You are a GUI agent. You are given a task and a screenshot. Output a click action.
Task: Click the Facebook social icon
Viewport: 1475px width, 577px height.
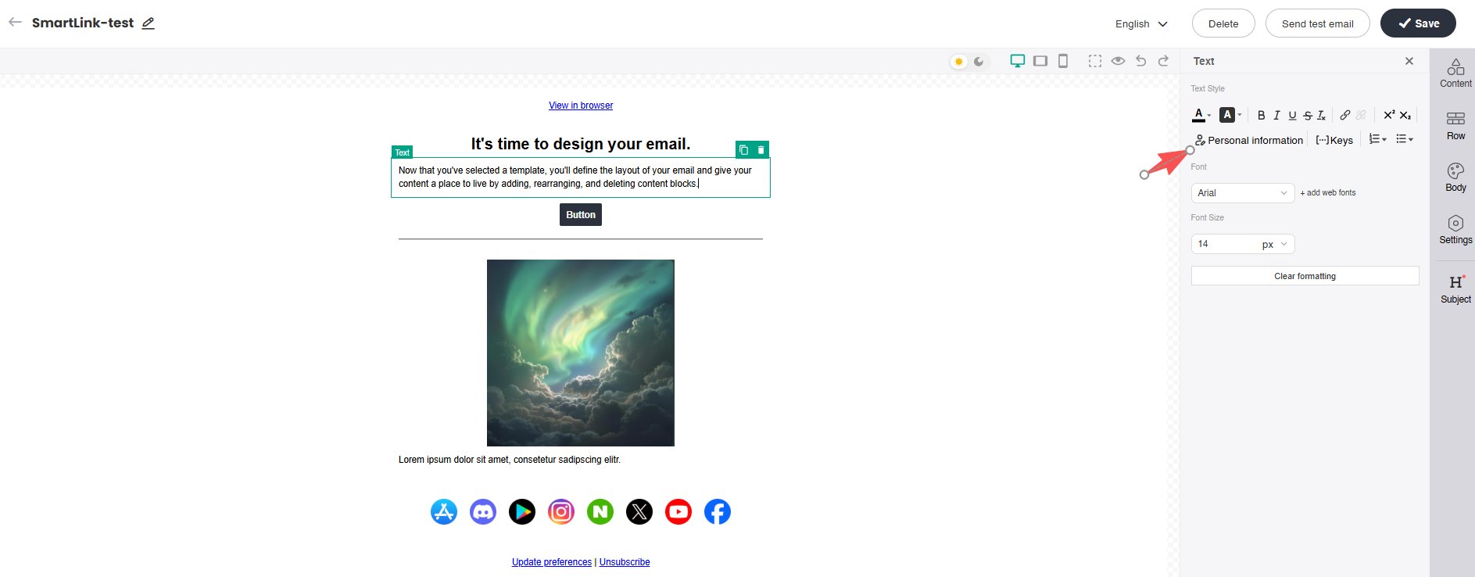click(718, 512)
